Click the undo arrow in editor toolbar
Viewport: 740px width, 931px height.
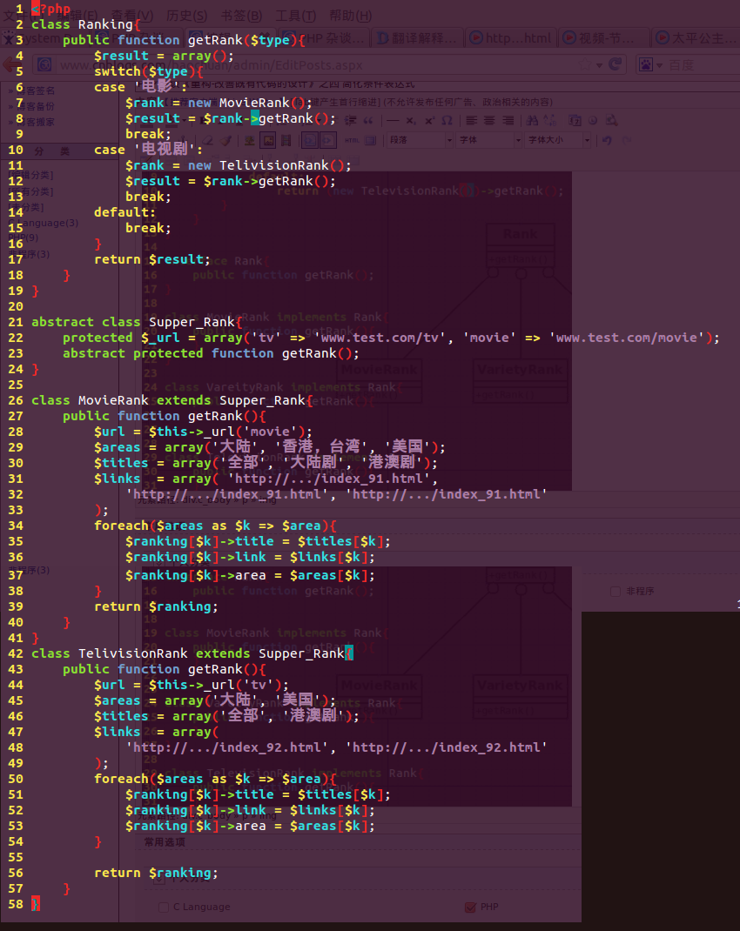point(607,140)
